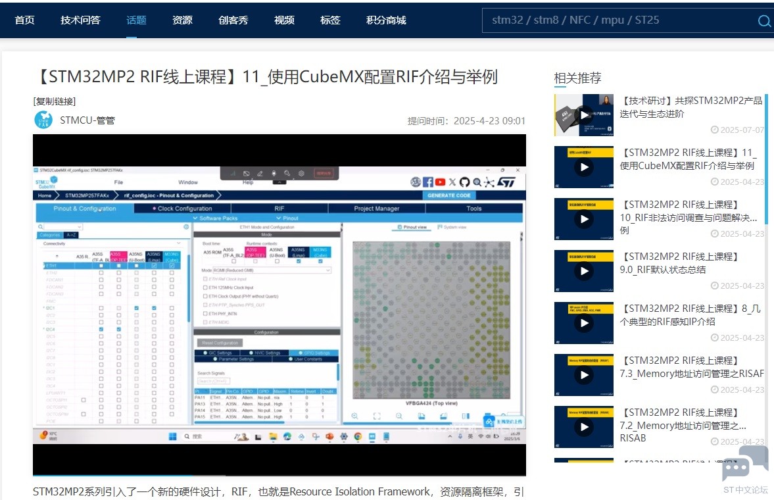Open 积分商城 navigation item
This screenshot has height=500, width=774.
coord(386,20)
